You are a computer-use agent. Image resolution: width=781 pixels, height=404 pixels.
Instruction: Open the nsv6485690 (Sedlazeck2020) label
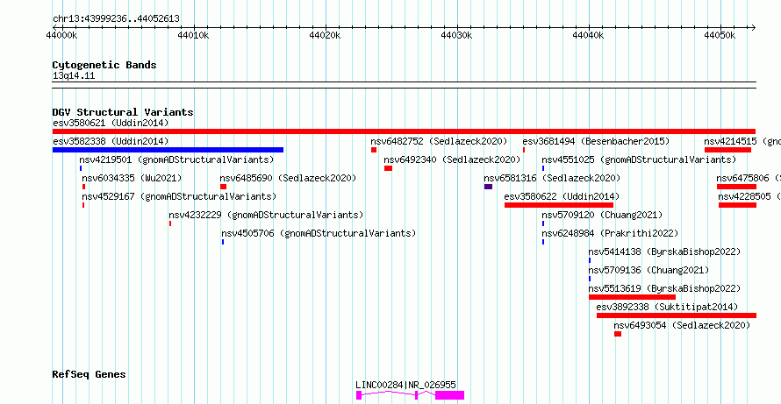click(289, 178)
